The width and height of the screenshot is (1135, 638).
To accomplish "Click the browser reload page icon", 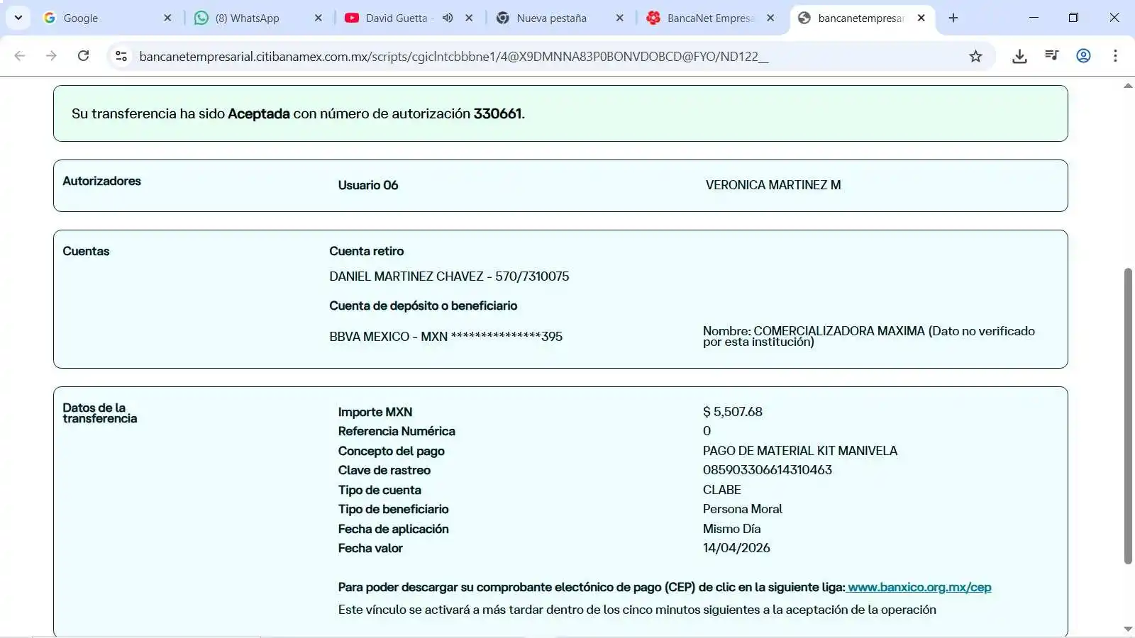I will click(83, 56).
